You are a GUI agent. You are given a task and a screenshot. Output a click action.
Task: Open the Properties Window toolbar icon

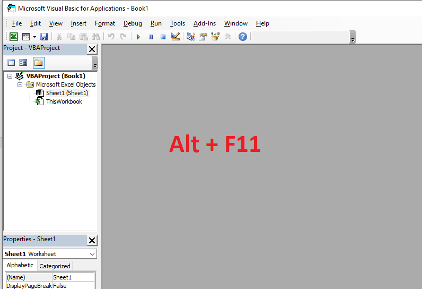pos(203,37)
